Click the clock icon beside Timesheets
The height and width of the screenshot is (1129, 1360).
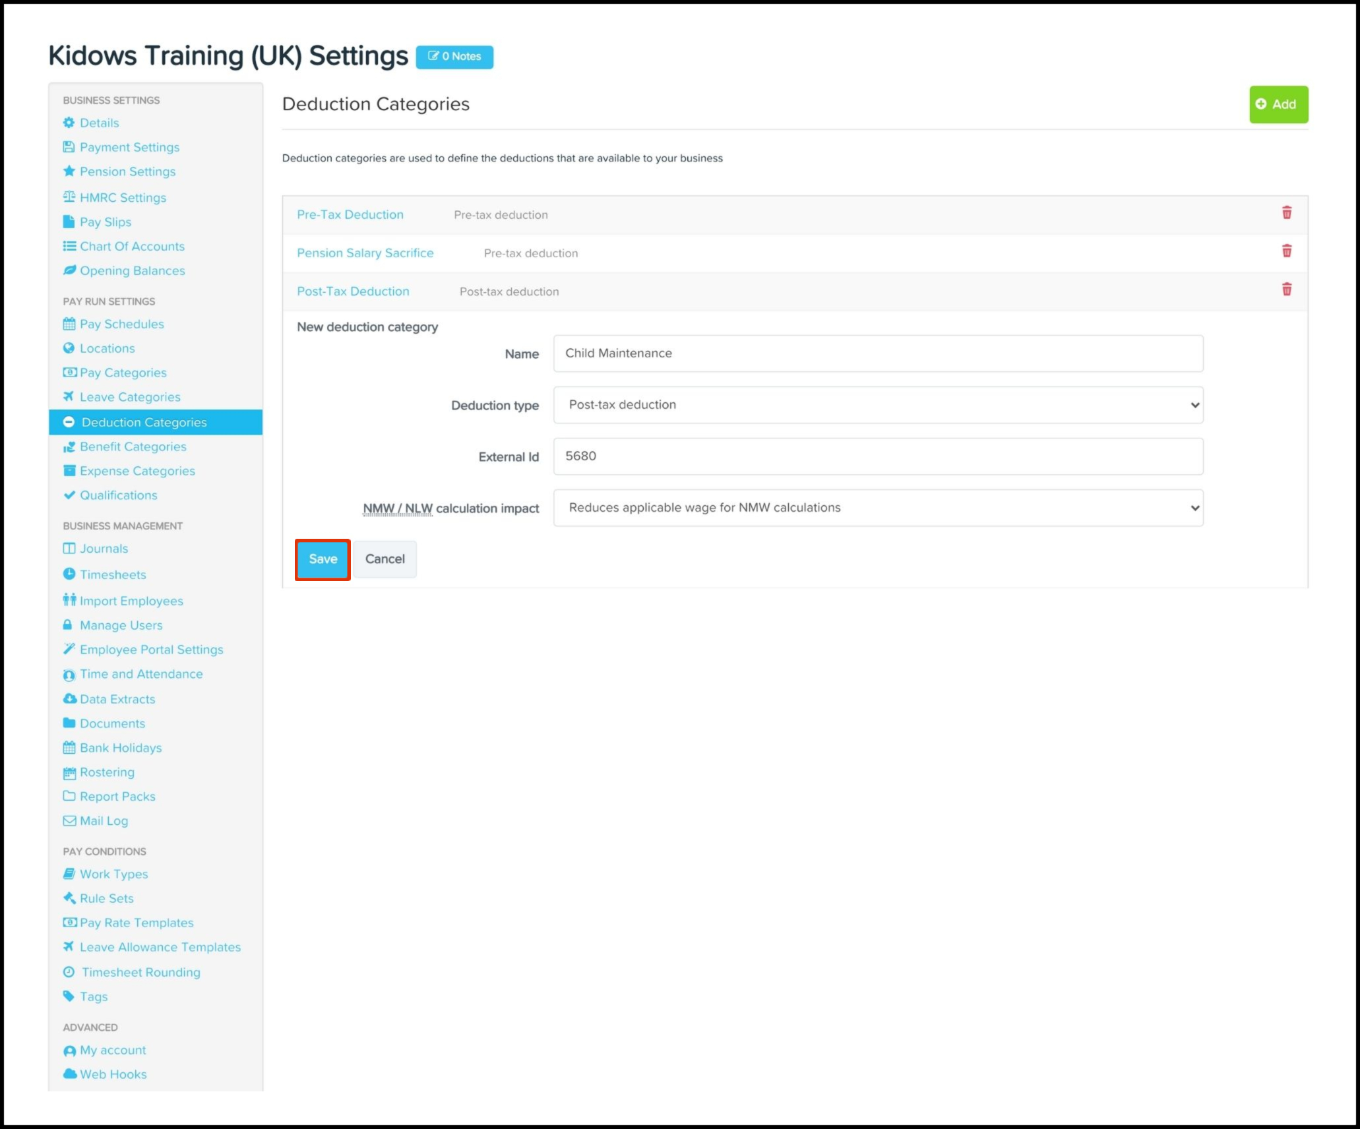[x=69, y=574]
